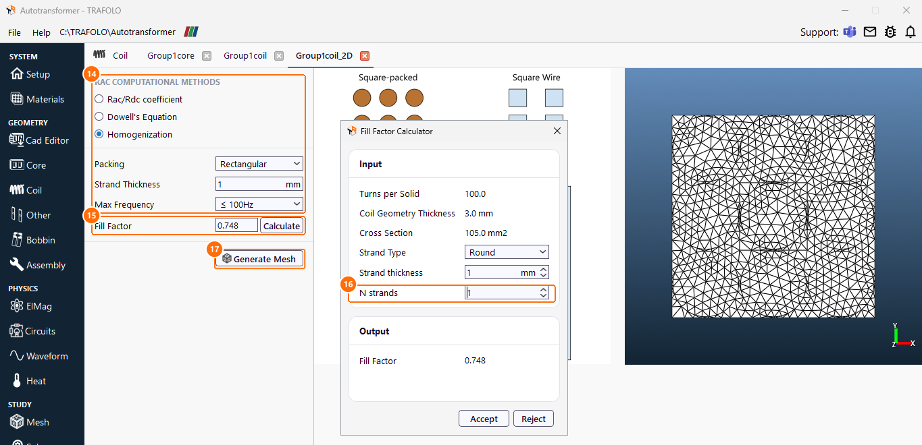The width and height of the screenshot is (922, 445).
Task: Close the Group1coil_2D tab
Action: click(x=365, y=56)
